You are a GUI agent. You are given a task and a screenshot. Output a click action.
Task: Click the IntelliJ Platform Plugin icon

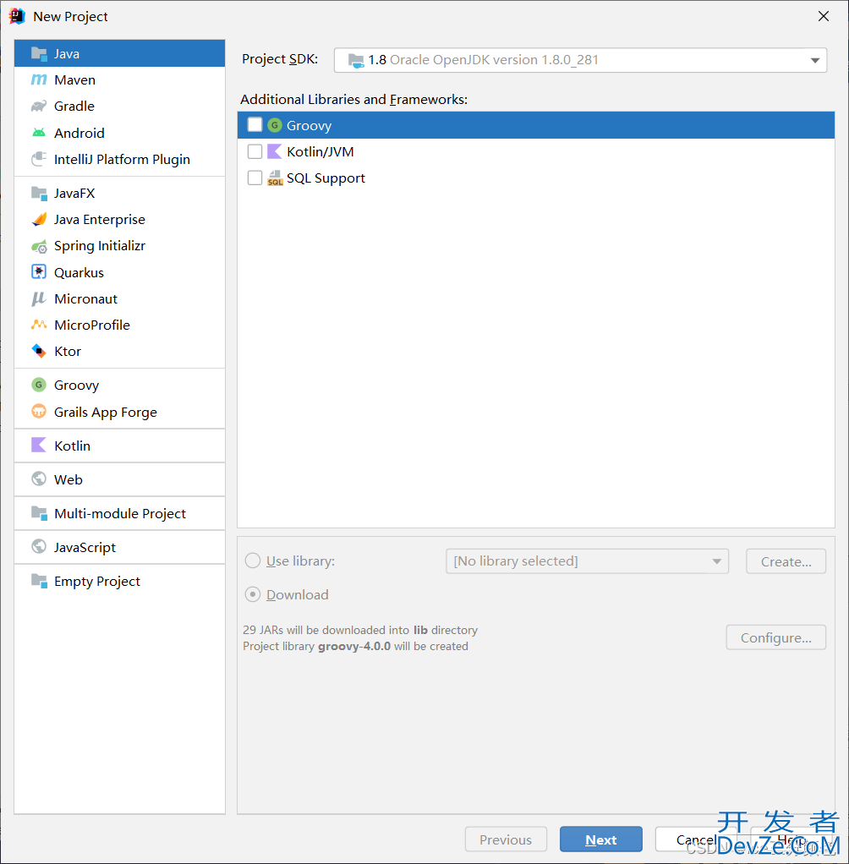pos(39,159)
